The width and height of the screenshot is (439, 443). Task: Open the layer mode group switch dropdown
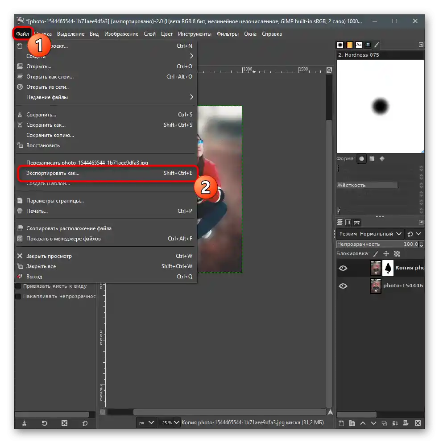point(414,234)
